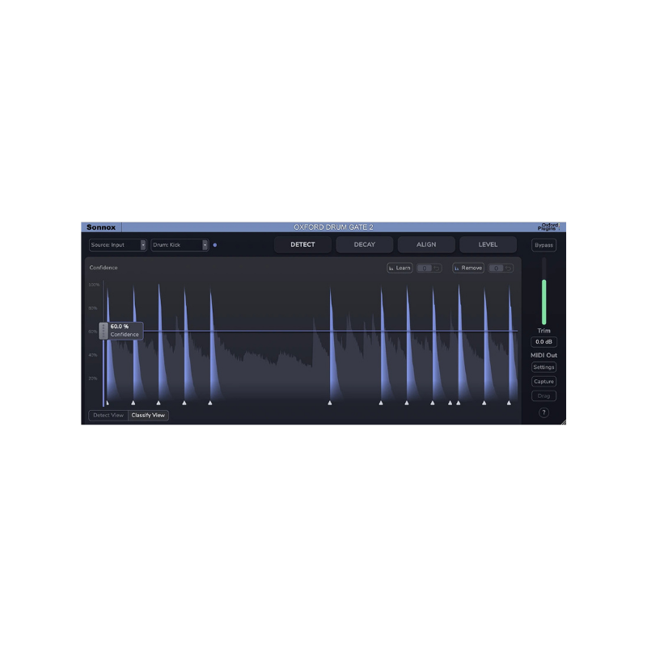Viewport: 647px width, 647px height.
Task: Switch to Detect View
Action: (108, 414)
